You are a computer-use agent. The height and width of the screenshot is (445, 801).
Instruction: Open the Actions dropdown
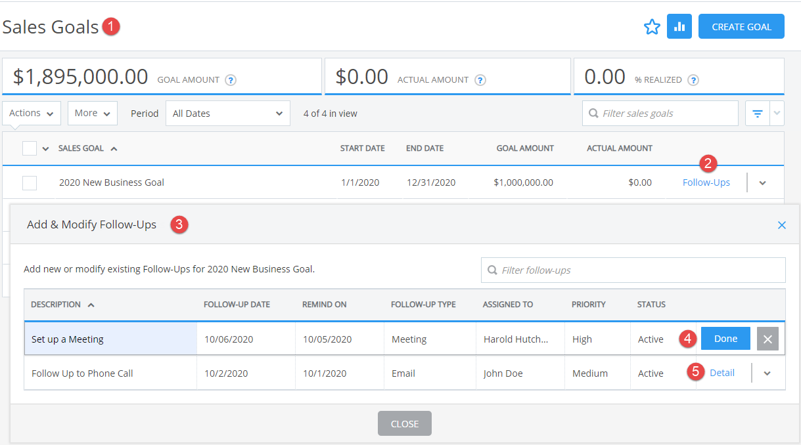(32, 113)
